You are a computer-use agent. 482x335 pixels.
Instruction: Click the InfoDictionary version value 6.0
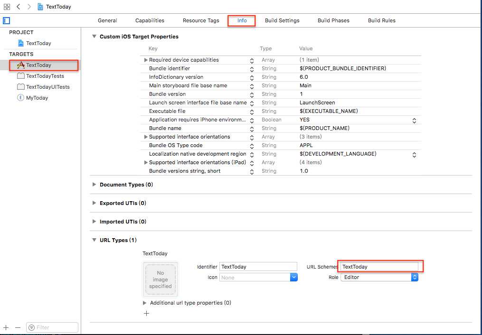click(x=304, y=77)
